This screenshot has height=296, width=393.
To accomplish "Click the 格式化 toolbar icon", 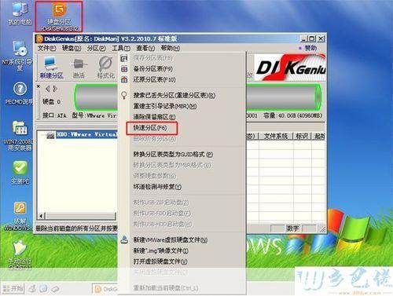I will click(x=106, y=68).
